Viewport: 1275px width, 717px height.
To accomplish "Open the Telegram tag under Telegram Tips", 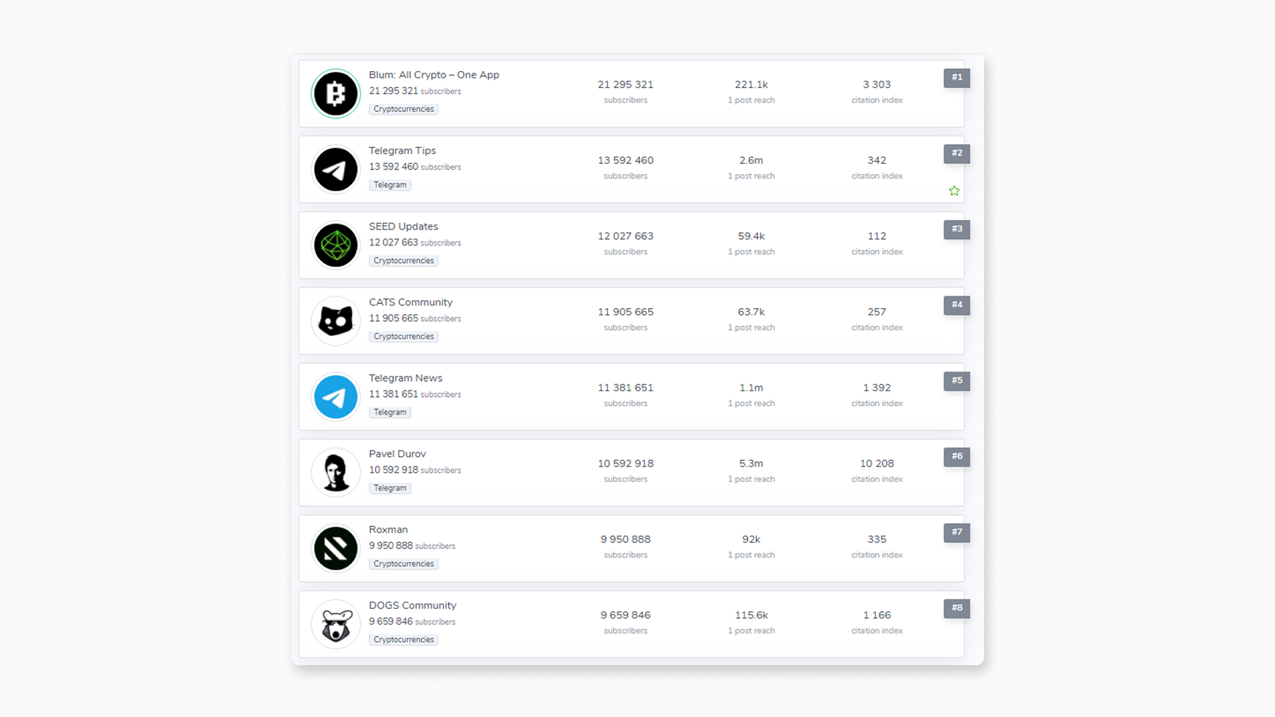I will pos(390,185).
